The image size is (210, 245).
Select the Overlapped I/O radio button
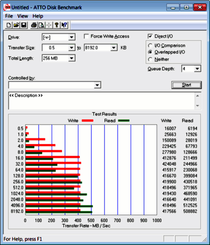(150, 52)
